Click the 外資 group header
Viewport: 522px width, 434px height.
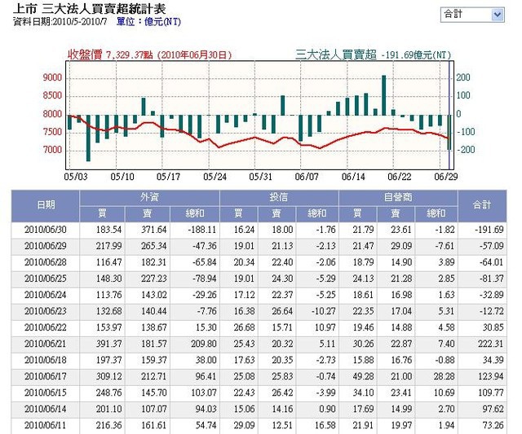click(x=149, y=197)
